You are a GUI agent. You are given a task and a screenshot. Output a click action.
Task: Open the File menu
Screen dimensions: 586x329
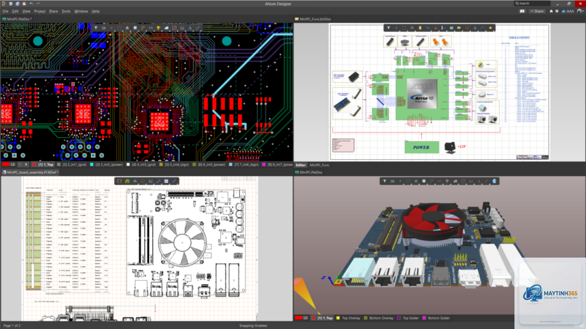(x=5, y=11)
